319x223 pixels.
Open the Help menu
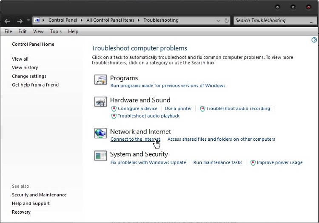coord(73,31)
